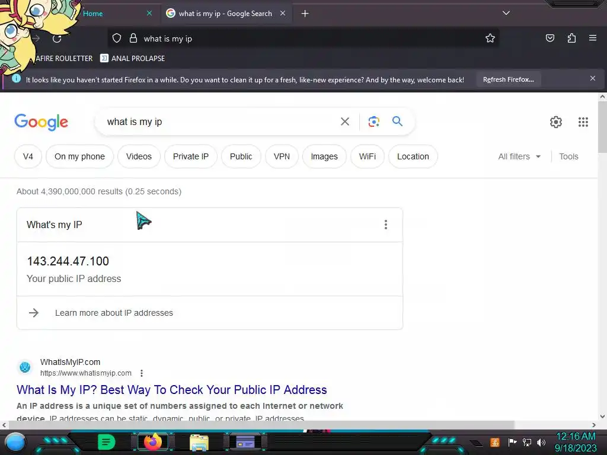Click the WhatIsMyIP.com site favicon
The image size is (607, 455).
pos(25,367)
